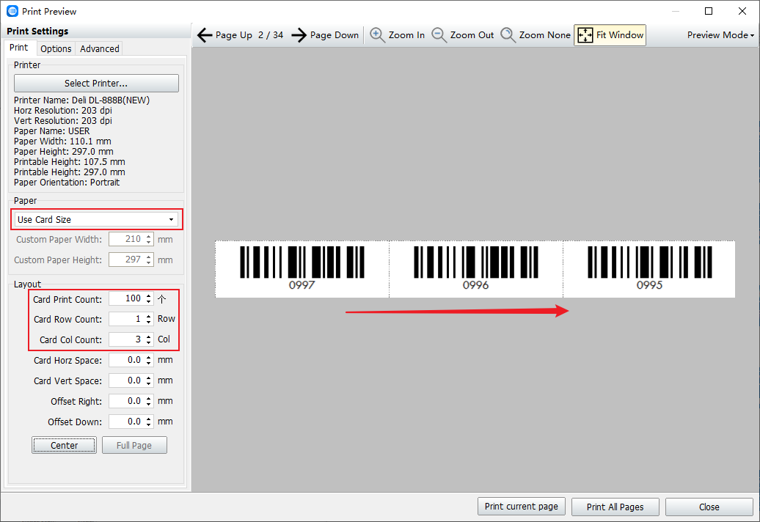Click Print current page button
760x522 pixels.
point(522,507)
